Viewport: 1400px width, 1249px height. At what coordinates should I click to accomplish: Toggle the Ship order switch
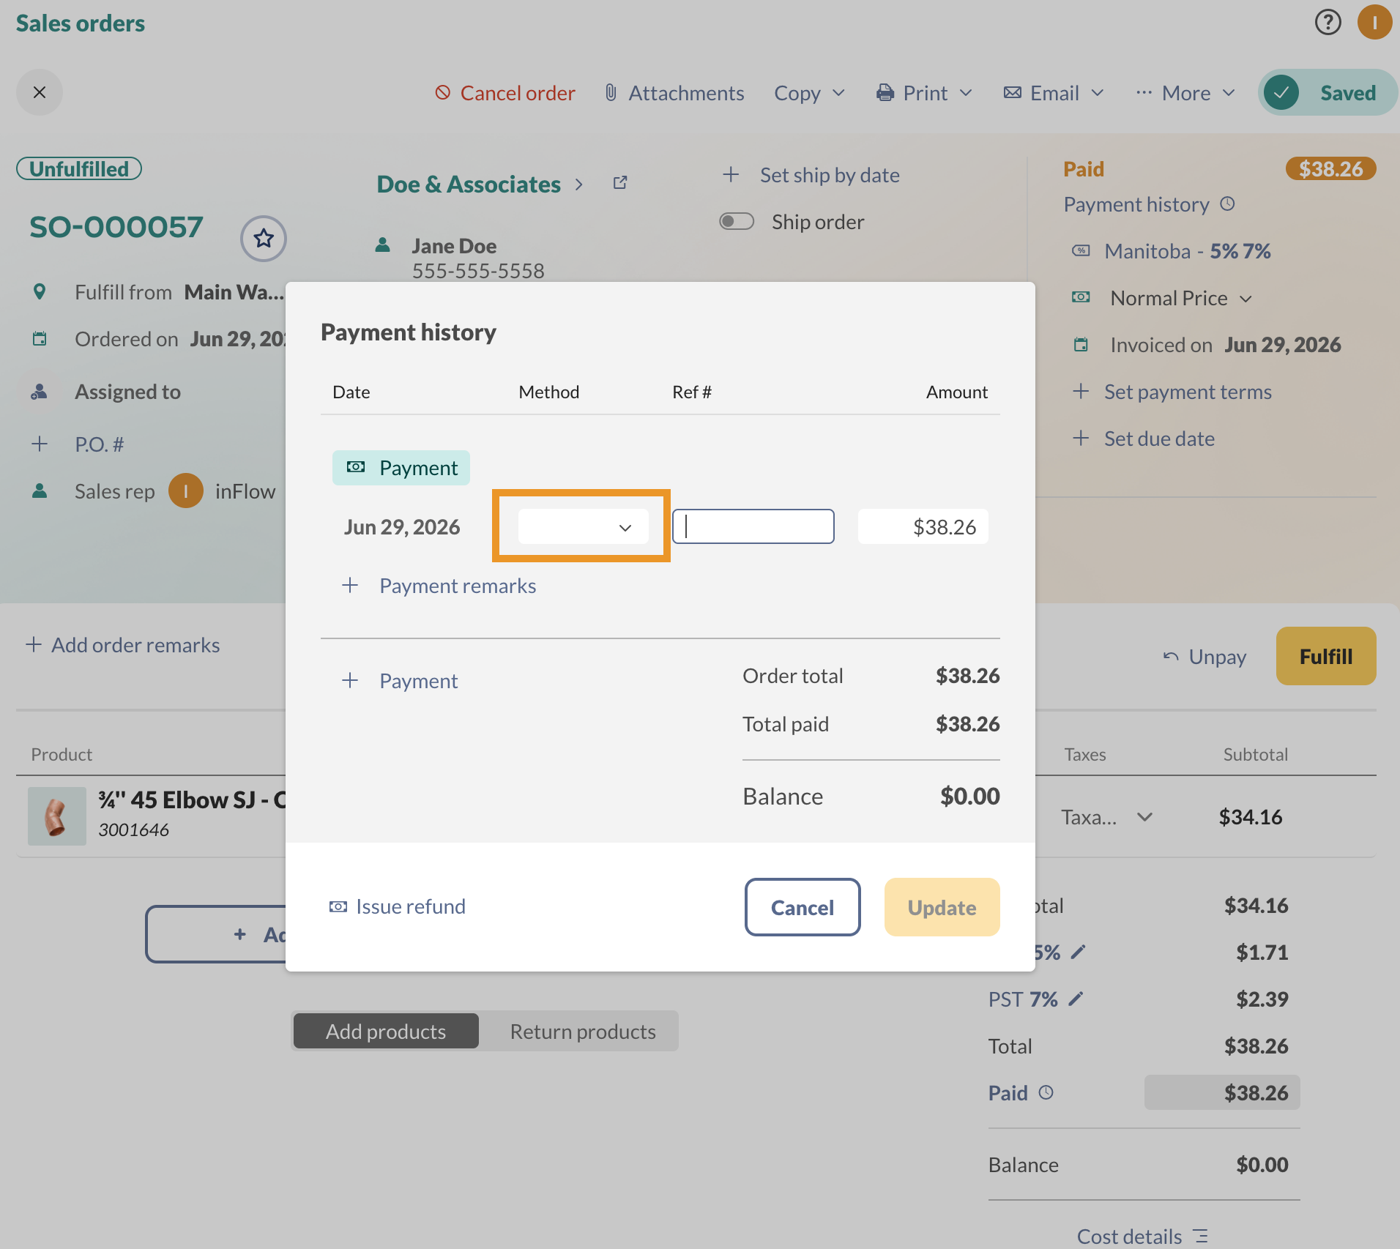(737, 221)
